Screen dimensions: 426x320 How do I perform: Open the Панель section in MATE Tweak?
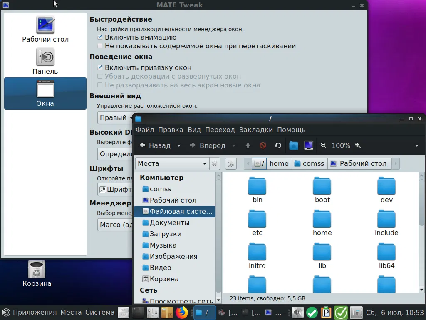pyautogui.click(x=45, y=62)
